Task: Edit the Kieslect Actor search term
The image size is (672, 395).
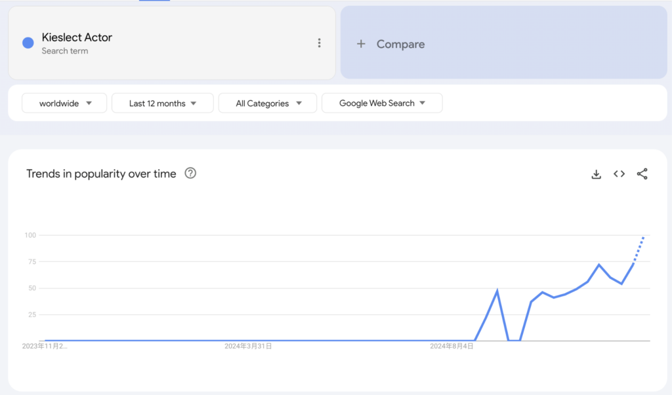Action: pos(77,37)
